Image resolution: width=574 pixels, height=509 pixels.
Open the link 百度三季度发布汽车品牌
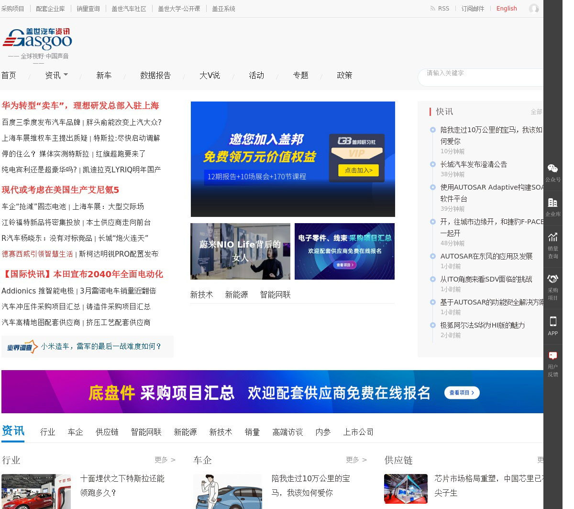coord(41,122)
